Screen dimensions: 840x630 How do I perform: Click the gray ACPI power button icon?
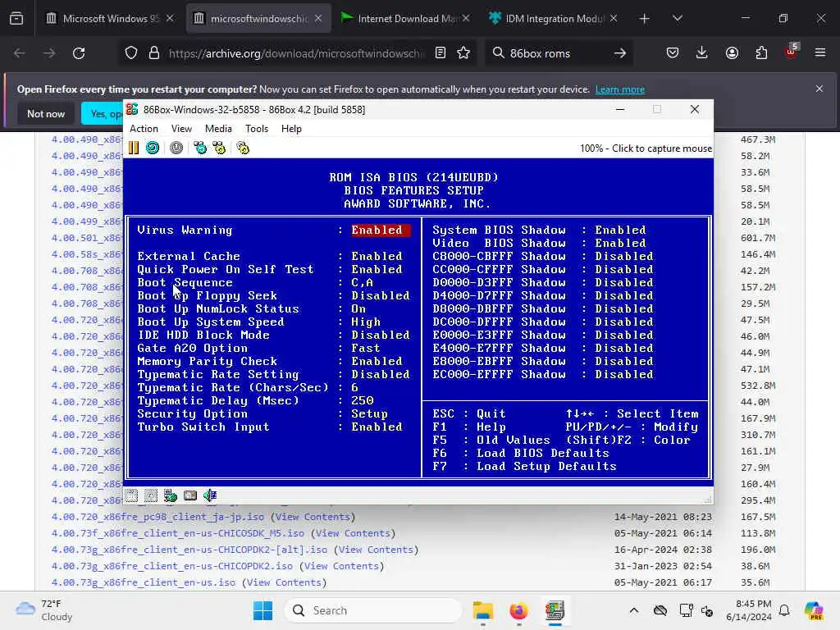coord(176,148)
